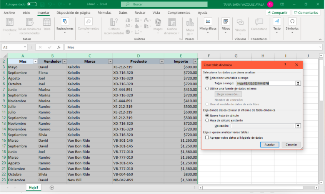
Task: Expand the Name Box dropdown
Action: pyautogui.click(x=25, y=47)
